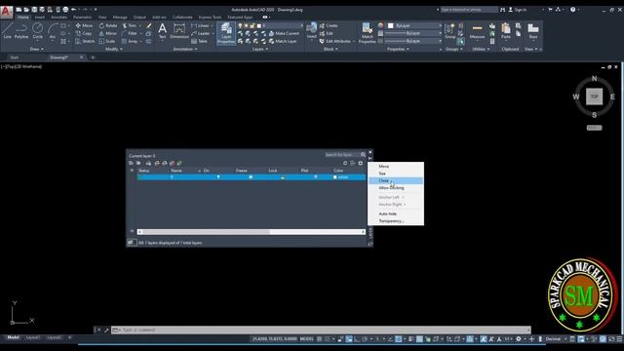This screenshot has width=624, height=351.
Task: Click the help keyword search box
Action: (x=469, y=10)
